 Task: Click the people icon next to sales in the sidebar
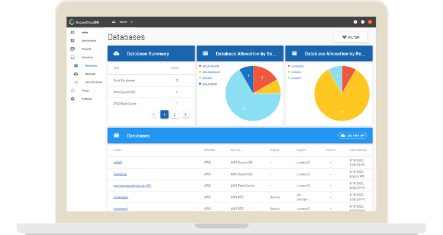(x=73, y=32)
